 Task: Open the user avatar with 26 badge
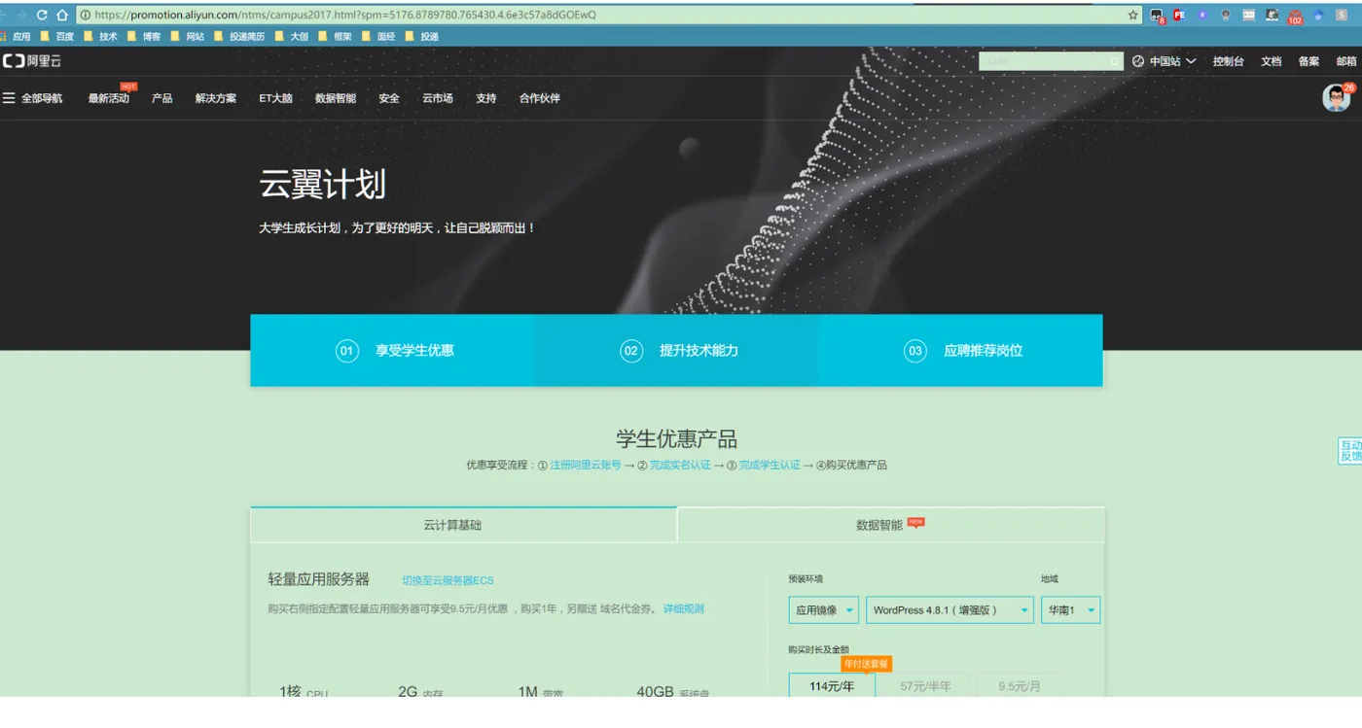pyautogui.click(x=1337, y=97)
